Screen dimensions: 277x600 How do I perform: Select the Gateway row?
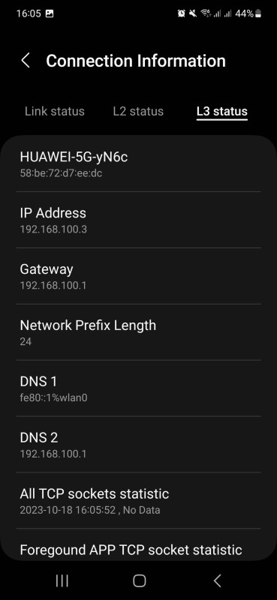(138, 276)
